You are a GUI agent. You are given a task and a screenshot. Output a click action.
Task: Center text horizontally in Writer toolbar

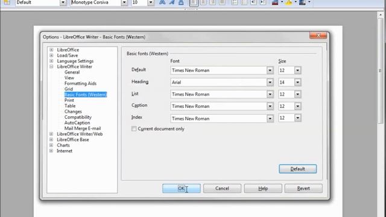pyautogui.click(x=203, y=2)
